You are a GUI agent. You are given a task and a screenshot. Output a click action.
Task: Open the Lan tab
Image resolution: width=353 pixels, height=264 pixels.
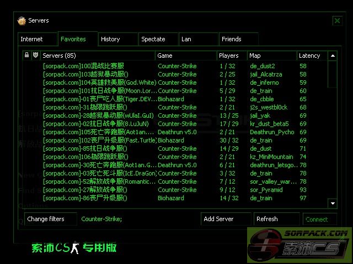point(199,39)
